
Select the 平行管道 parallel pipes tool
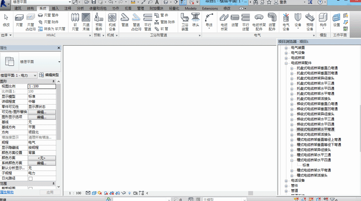tap(148, 22)
